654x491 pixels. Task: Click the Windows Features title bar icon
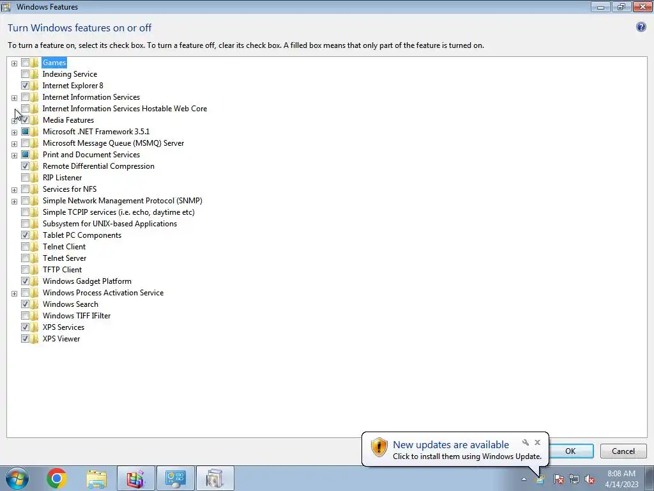(6, 6)
